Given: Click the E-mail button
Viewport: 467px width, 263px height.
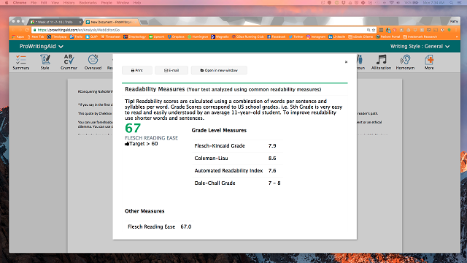Looking at the screenshot, I should pyautogui.click(x=171, y=70).
